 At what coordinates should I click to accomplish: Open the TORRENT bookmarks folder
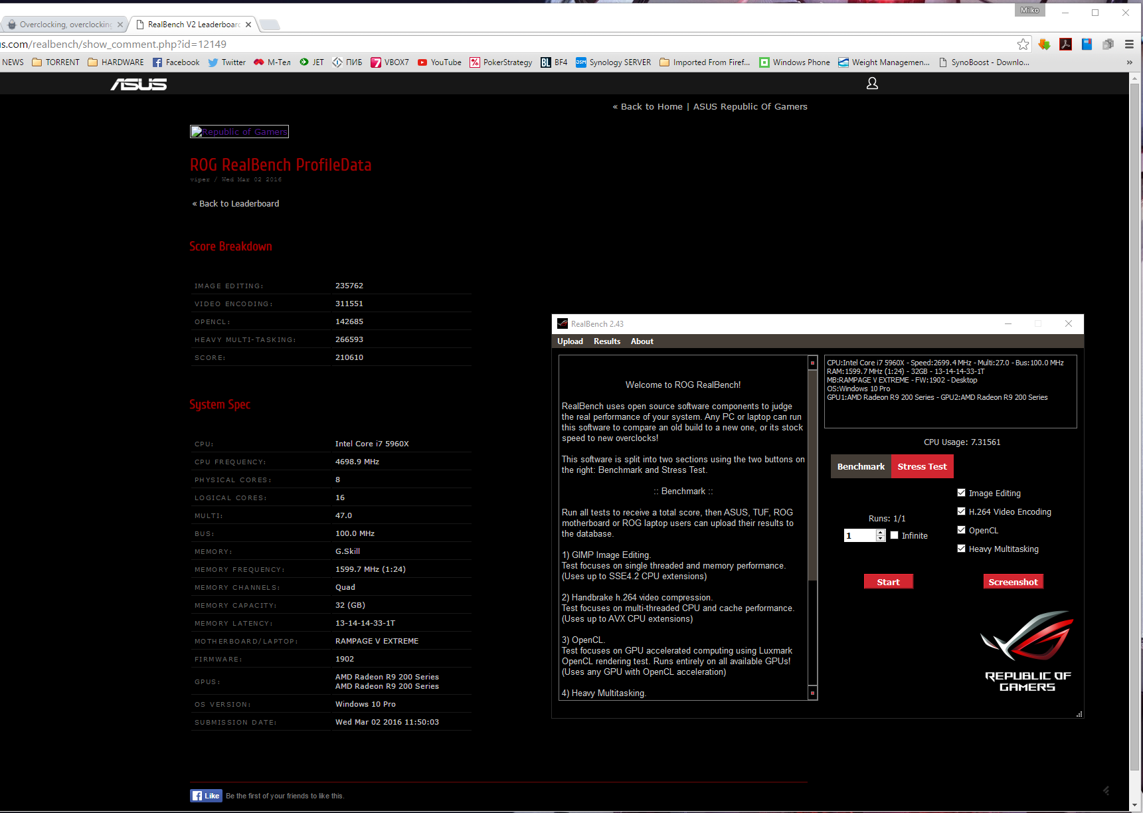pos(56,62)
